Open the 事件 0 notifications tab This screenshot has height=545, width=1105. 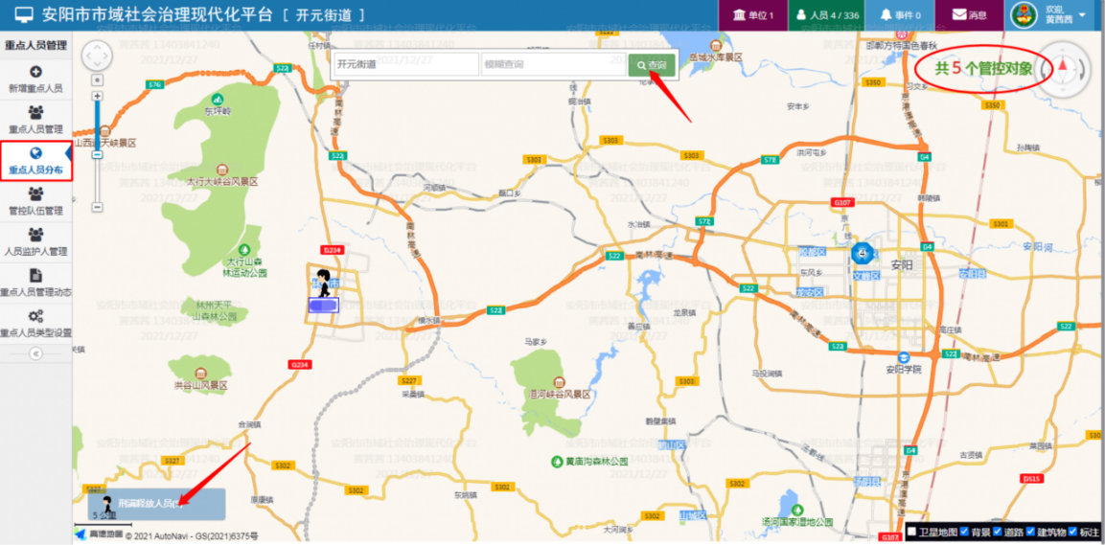pyautogui.click(x=900, y=15)
